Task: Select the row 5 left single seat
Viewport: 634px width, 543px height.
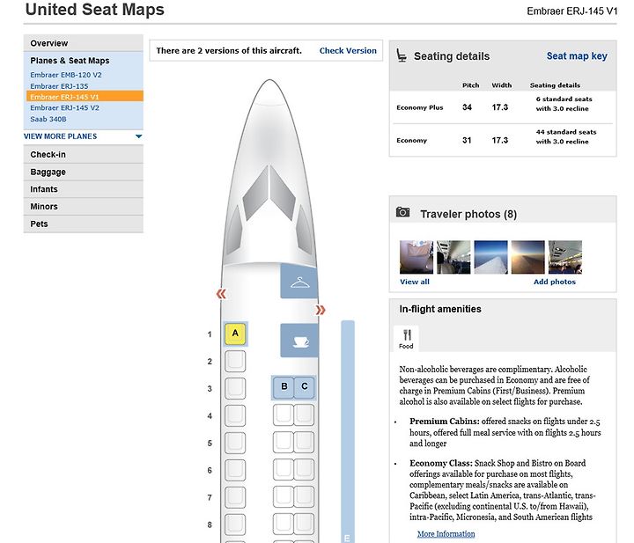Action: [x=235, y=443]
